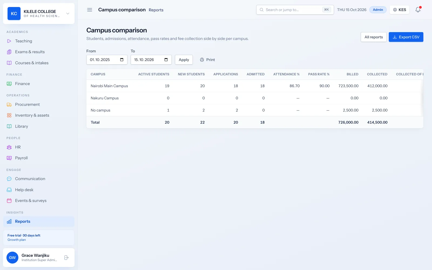The width and height of the screenshot is (432, 270).
Task: Open the Communication section
Action: pos(39,179)
